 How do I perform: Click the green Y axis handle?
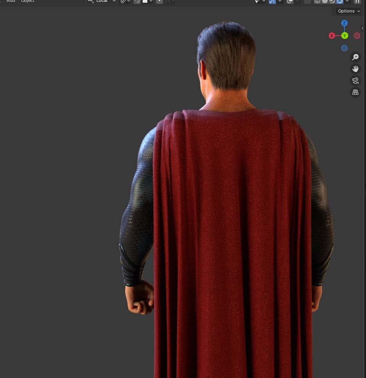coord(344,36)
